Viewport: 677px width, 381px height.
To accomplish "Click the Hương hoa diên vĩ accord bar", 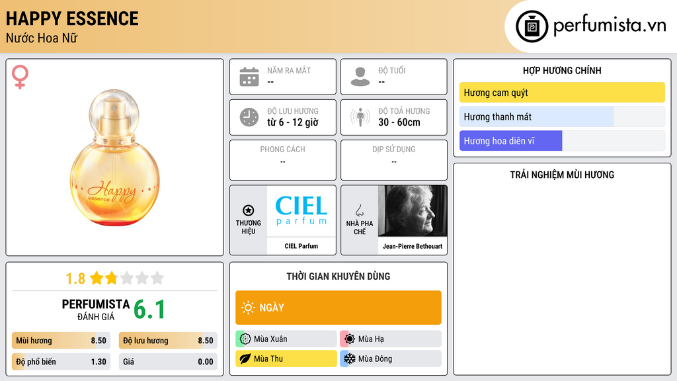I will coord(562,141).
